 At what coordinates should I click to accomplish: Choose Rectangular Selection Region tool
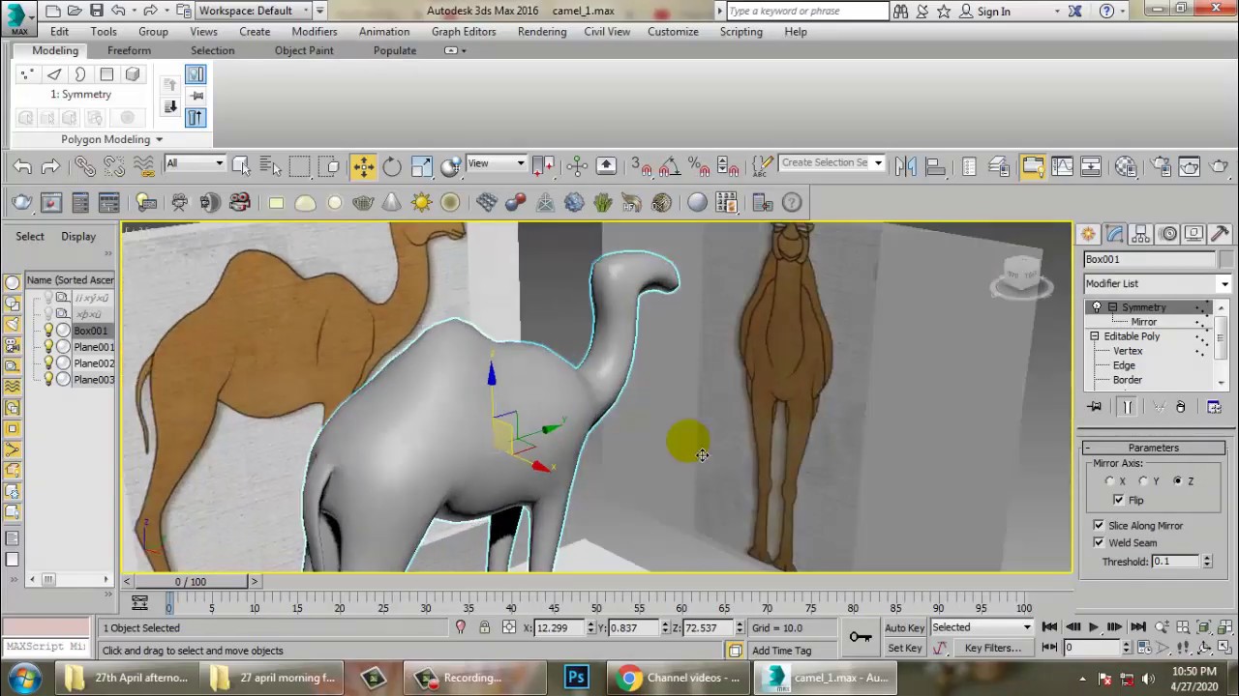tap(299, 166)
